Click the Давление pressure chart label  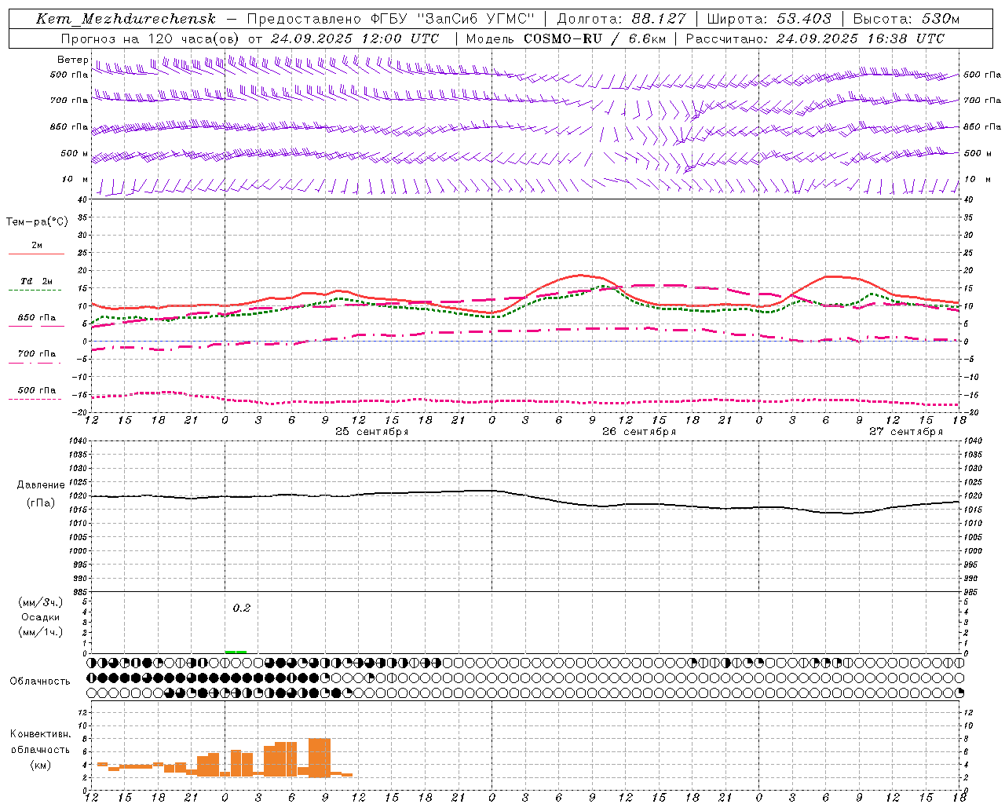pos(41,485)
